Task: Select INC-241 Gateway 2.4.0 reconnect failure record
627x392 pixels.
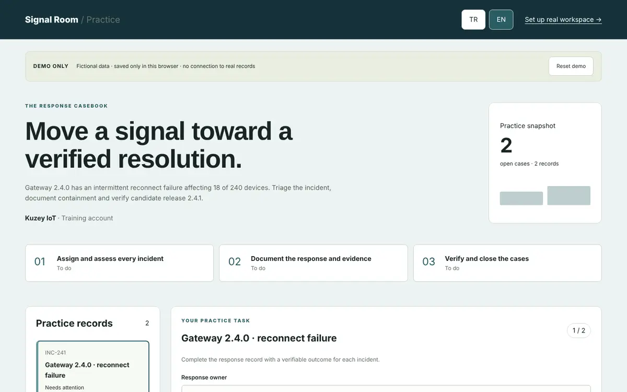Action: pyautogui.click(x=92, y=367)
